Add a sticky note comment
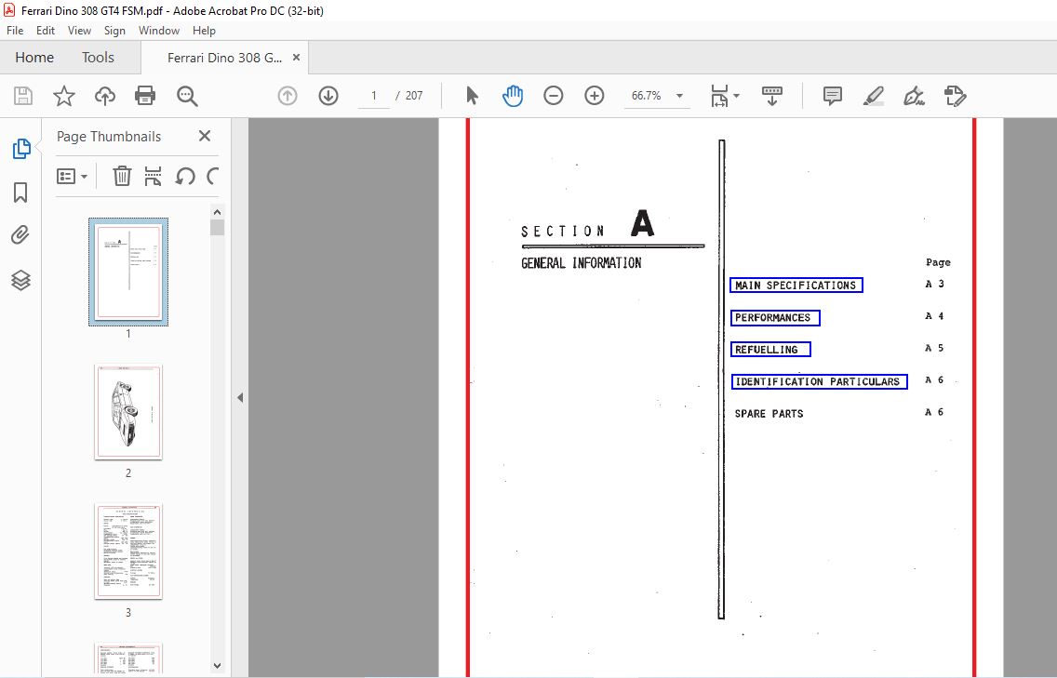This screenshot has height=678, width=1057. pos(833,96)
